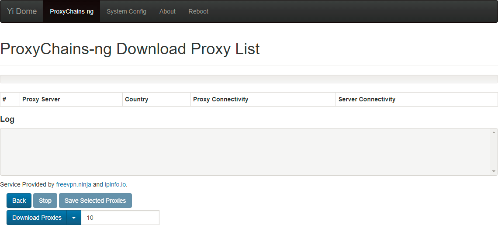This screenshot has height=225, width=498.
Task: Click the Log section heading
Action: coord(7,120)
